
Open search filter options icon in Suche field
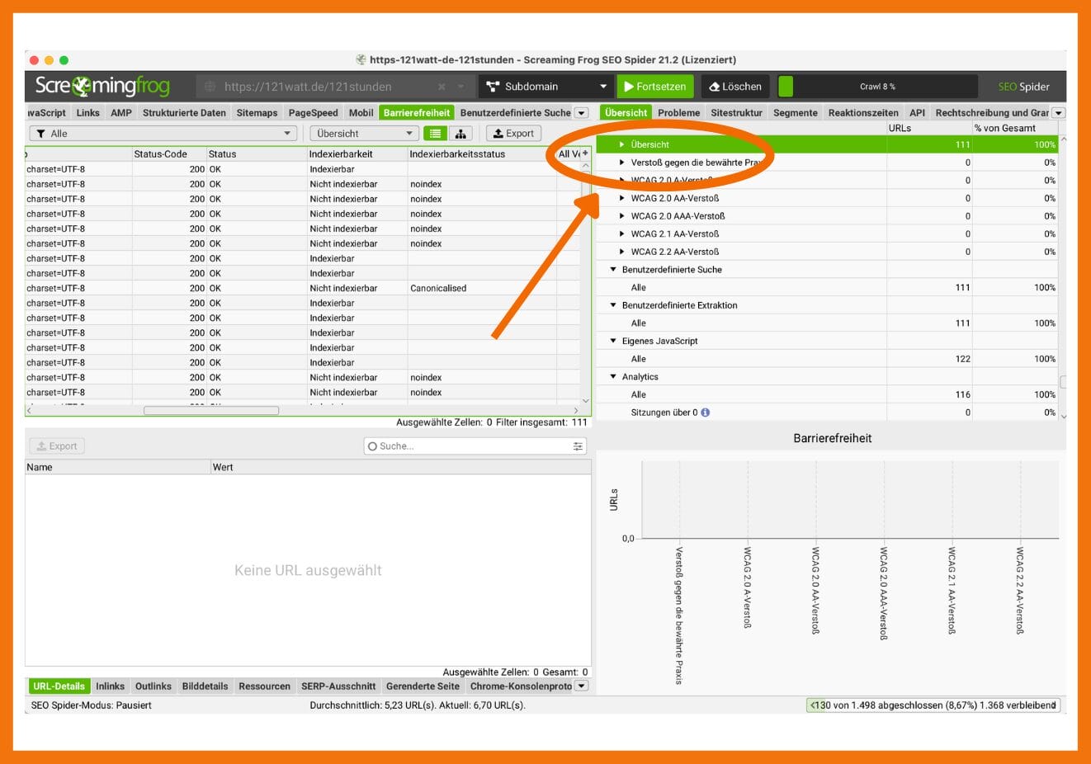click(578, 446)
